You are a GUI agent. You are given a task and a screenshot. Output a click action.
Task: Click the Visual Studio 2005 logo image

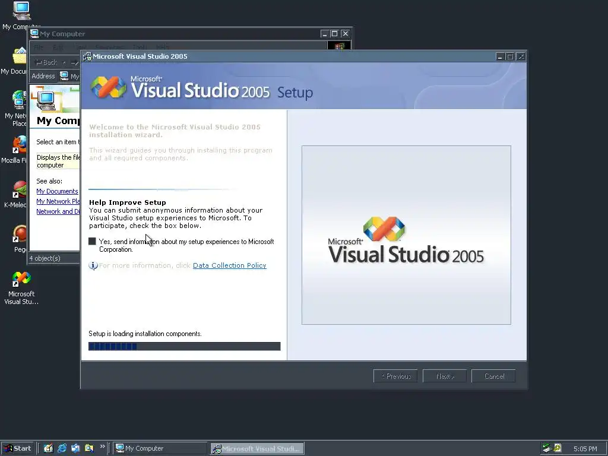coord(406,235)
